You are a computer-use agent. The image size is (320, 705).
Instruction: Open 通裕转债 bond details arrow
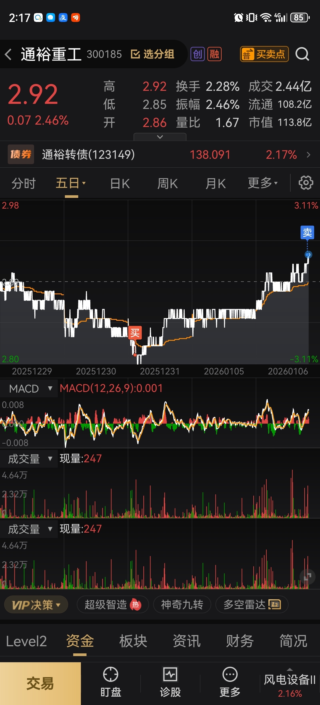click(308, 155)
